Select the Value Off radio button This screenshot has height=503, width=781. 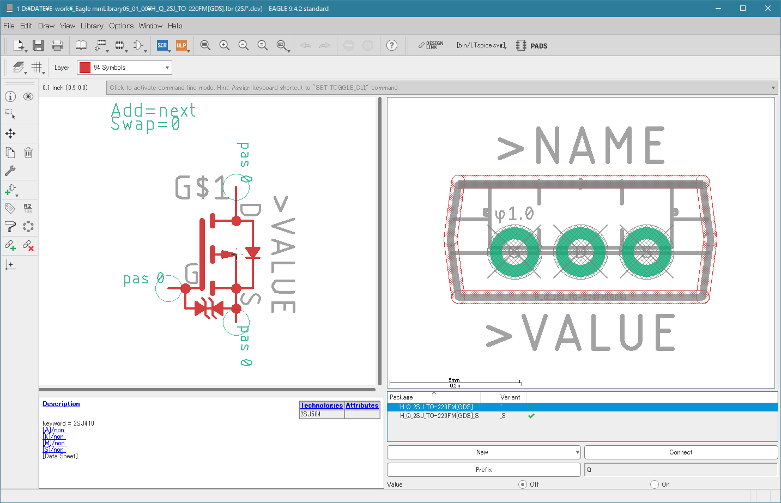(523, 484)
